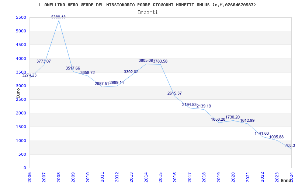Click the 3358.72 data label
Image resolution: width=295 pixels, height=184 pixels.
(x=88, y=72)
